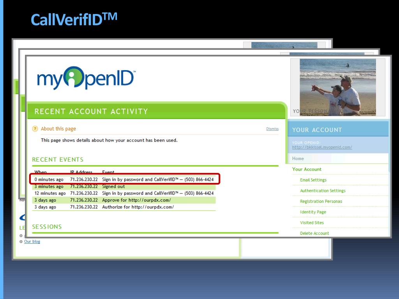Open Identity Page link

tap(313, 212)
